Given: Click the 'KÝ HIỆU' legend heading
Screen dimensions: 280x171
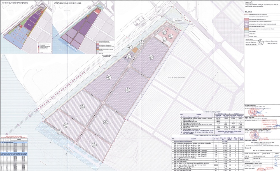Looking at the screenshot, I should 249,12.
